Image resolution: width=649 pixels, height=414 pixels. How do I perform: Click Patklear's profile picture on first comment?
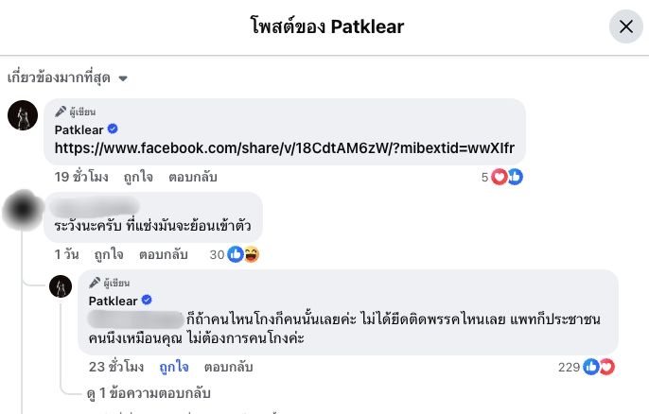point(23,114)
